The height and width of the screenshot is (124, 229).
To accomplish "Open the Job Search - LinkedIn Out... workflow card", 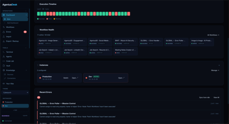I will [x=75, y=51].
